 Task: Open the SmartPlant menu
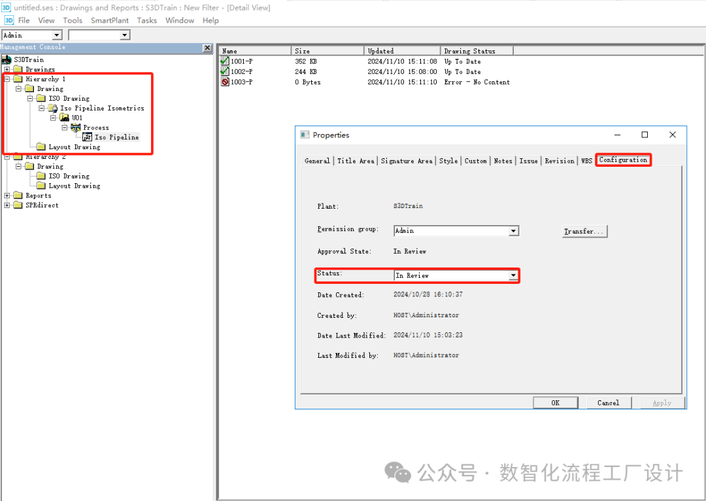point(110,20)
